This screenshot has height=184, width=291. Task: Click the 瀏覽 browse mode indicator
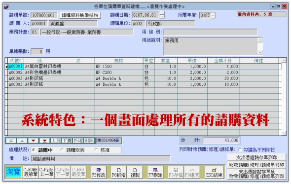(x=13, y=172)
